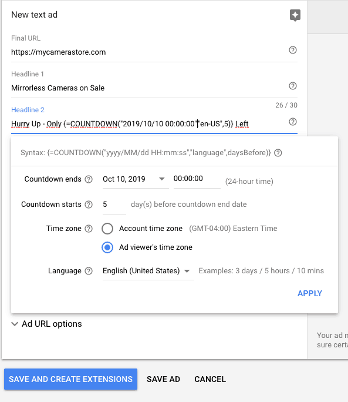This screenshot has width=348, height=402.
Task: Click help icon beside Time zone
Action: click(x=89, y=229)
